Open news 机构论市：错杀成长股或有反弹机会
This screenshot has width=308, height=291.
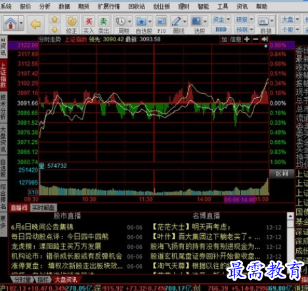[66, 256]
